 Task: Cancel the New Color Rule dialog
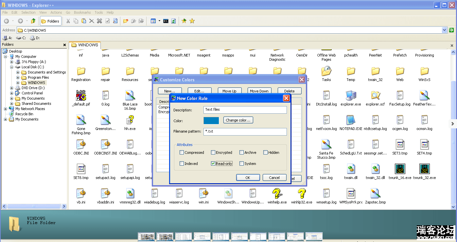(x=274, y=178)
